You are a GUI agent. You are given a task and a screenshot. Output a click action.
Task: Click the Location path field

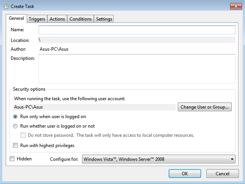pyautogui.click(x=137, y=40)
